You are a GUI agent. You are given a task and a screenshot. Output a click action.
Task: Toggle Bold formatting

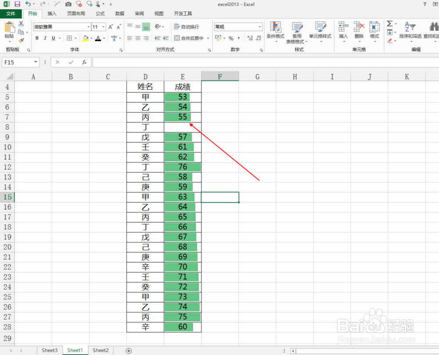[37, 38]
